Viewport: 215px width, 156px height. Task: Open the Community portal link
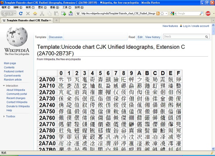[x=17, y=94]
